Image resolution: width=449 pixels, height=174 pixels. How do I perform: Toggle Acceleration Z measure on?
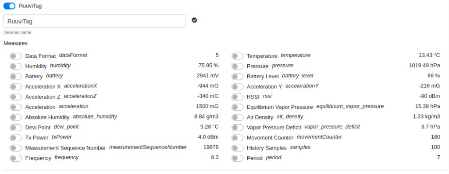pos(16,97)
